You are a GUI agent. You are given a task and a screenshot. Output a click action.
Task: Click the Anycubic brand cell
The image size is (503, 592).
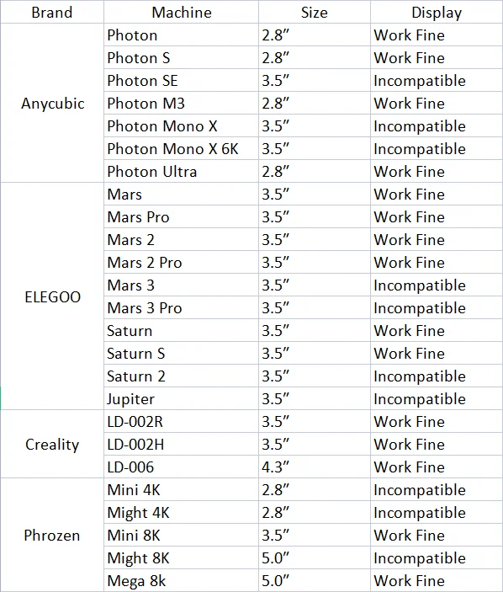(52, 103)
